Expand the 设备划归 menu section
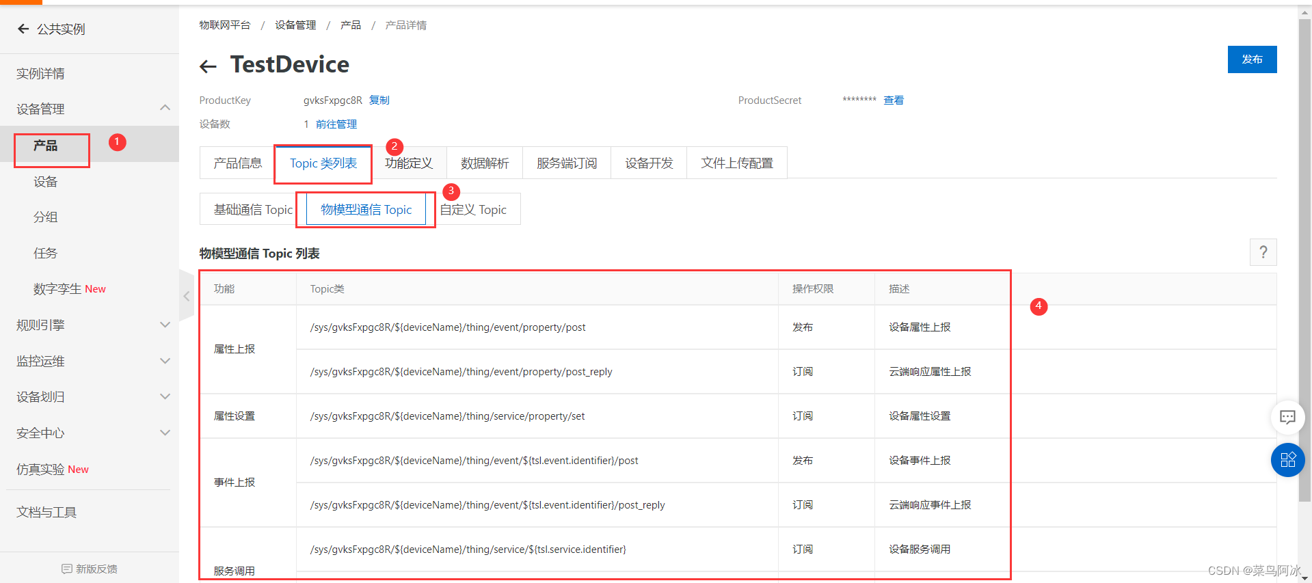This screenshot has height=583, width=1312. [165, 396]
